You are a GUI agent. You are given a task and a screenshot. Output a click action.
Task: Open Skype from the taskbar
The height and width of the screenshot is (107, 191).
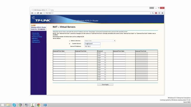pyautogui.click(x=14, y=105)
